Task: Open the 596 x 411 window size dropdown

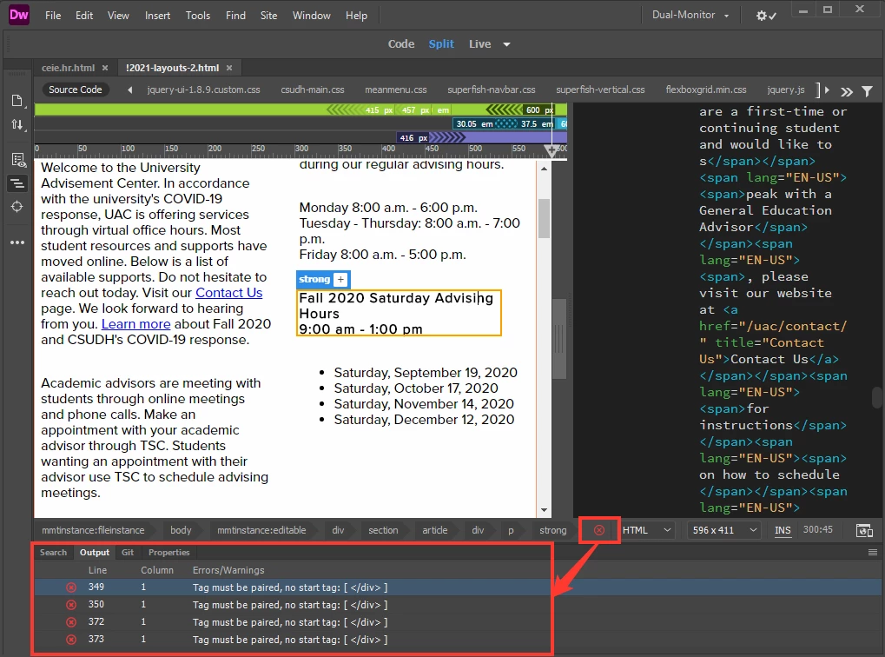Action: coord(724,530)
